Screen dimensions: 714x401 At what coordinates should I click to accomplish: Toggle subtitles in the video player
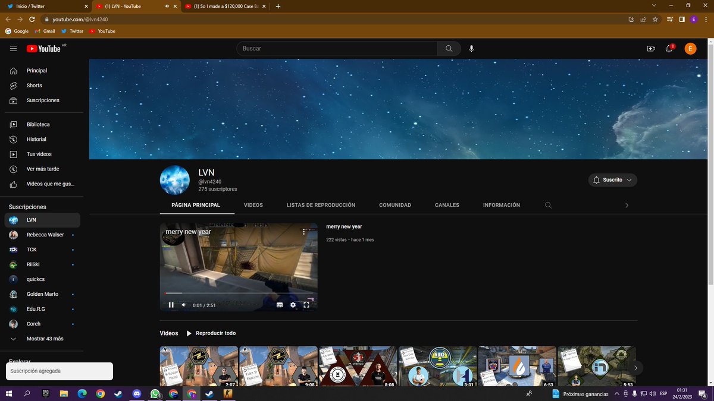tap(280, 305)
